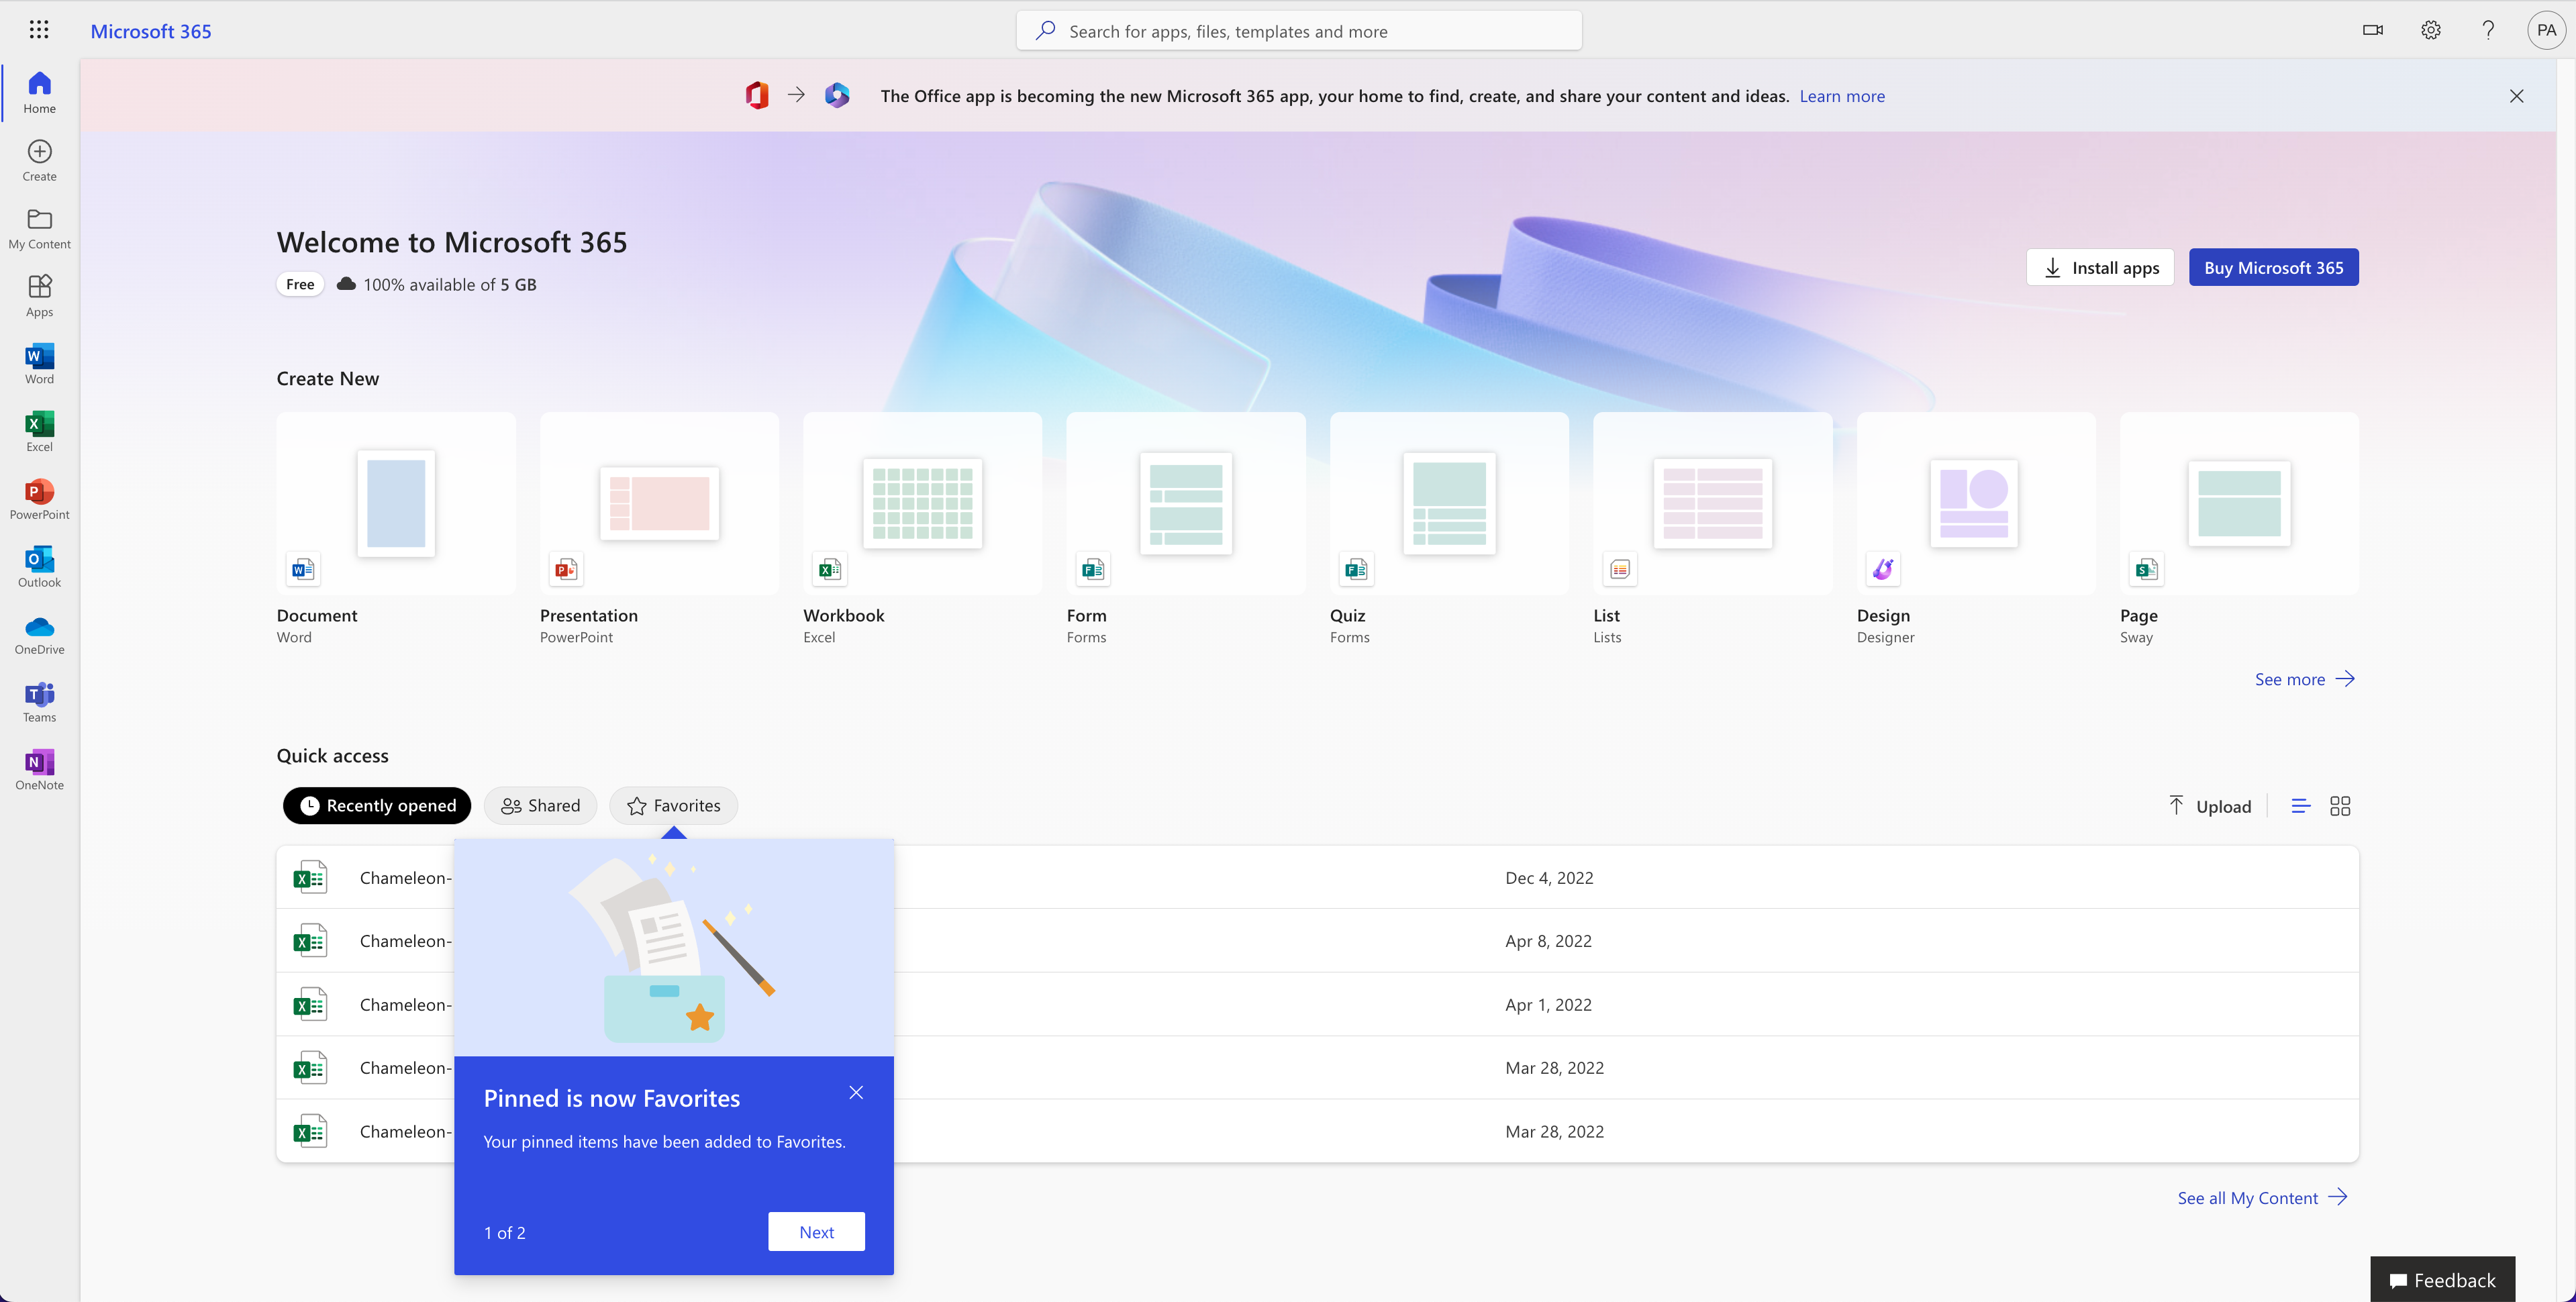Click Next in the Favorites tip

(x=816, y=1232)
